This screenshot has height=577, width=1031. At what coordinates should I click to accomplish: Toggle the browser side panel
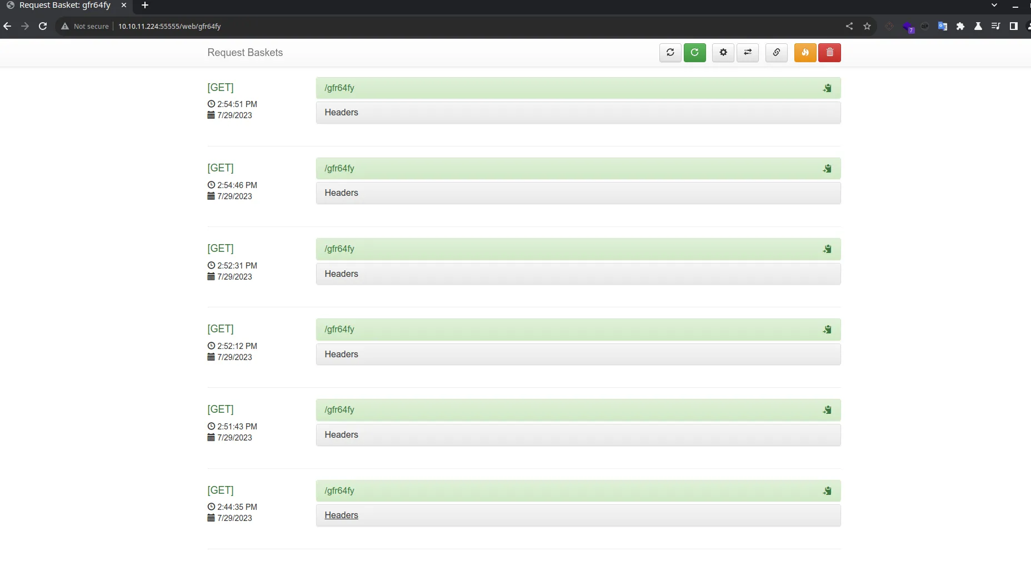(1013, 26)
